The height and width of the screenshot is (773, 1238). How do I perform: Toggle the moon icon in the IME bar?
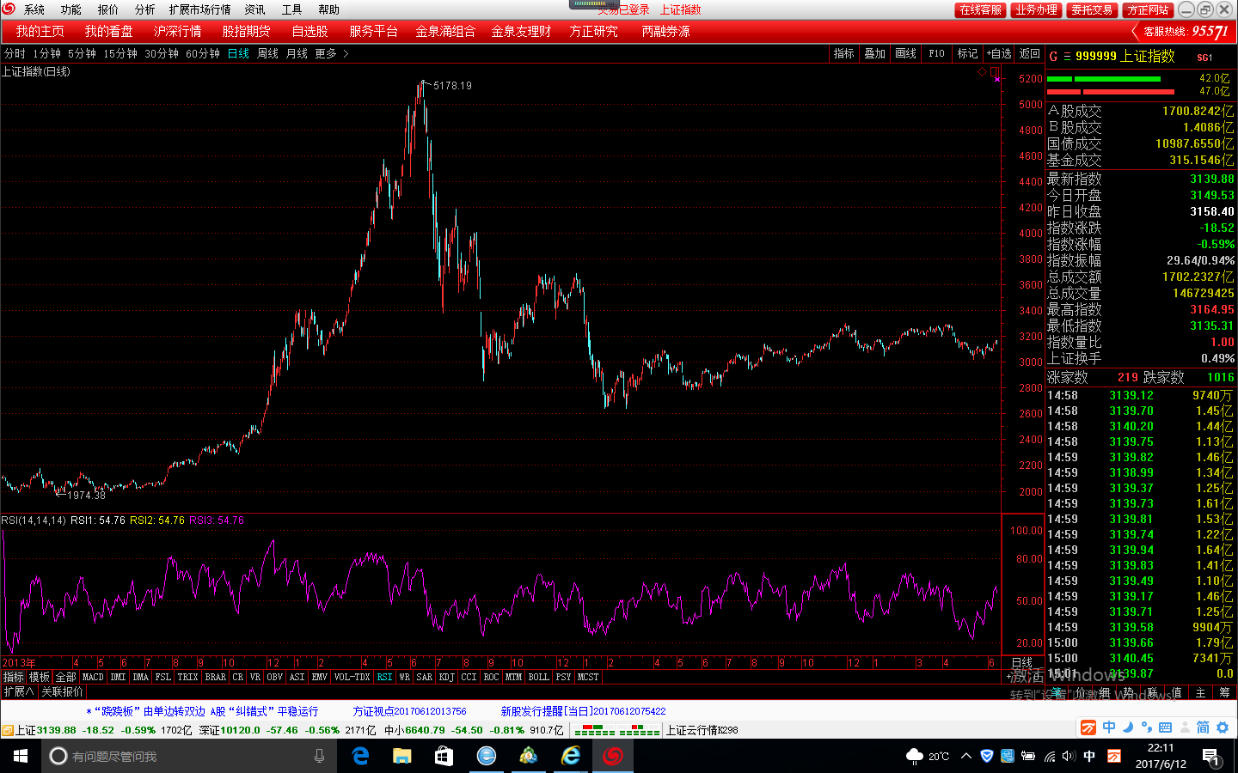tap(1128, 727)
